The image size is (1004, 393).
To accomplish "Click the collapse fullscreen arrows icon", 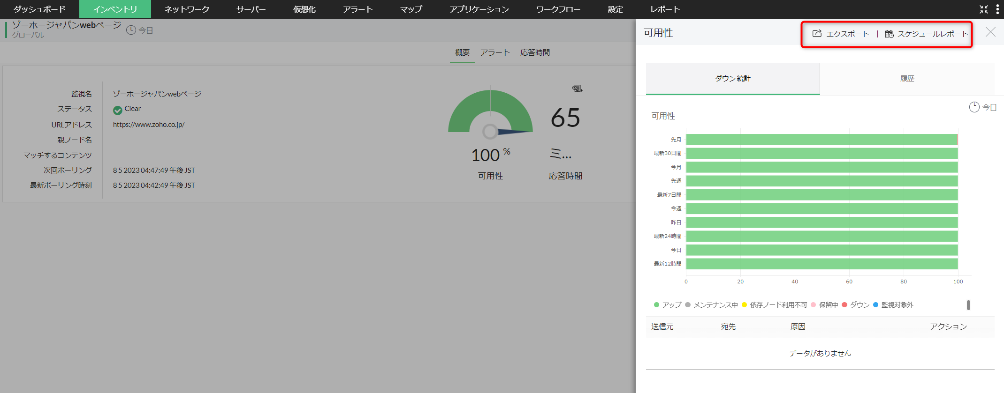I will point(984,9).
